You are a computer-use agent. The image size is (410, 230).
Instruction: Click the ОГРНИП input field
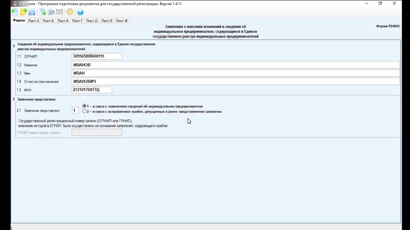point(97,56)
